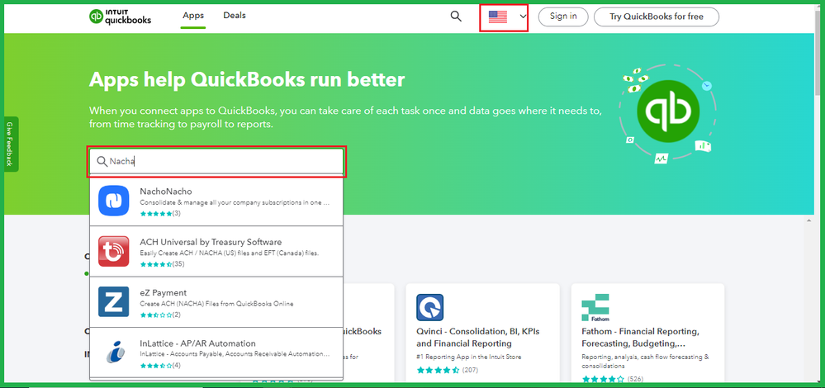Click the 'Apps help QuickBooks run better' heading
Screen dimensions: 825x388
pos(247,80)
